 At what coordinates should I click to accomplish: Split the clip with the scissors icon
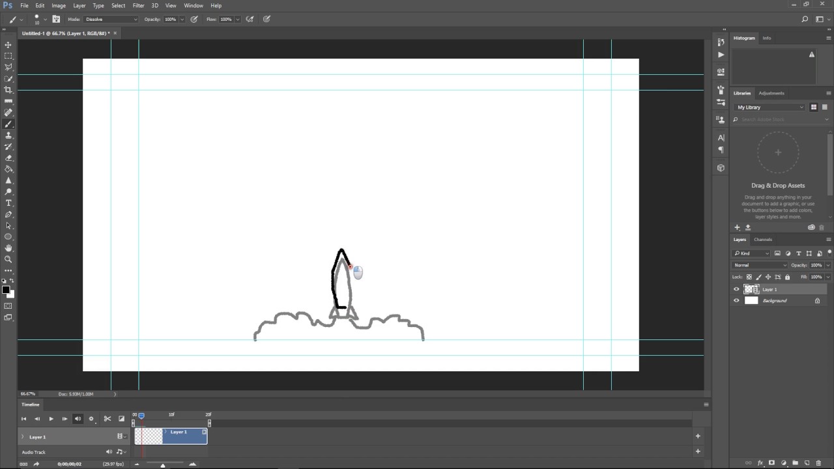[108, 419]
